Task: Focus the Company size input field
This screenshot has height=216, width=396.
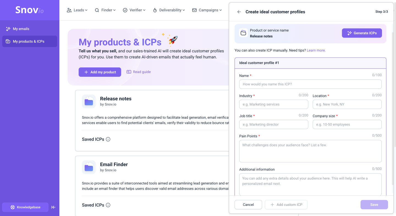Action: [347, 124]
